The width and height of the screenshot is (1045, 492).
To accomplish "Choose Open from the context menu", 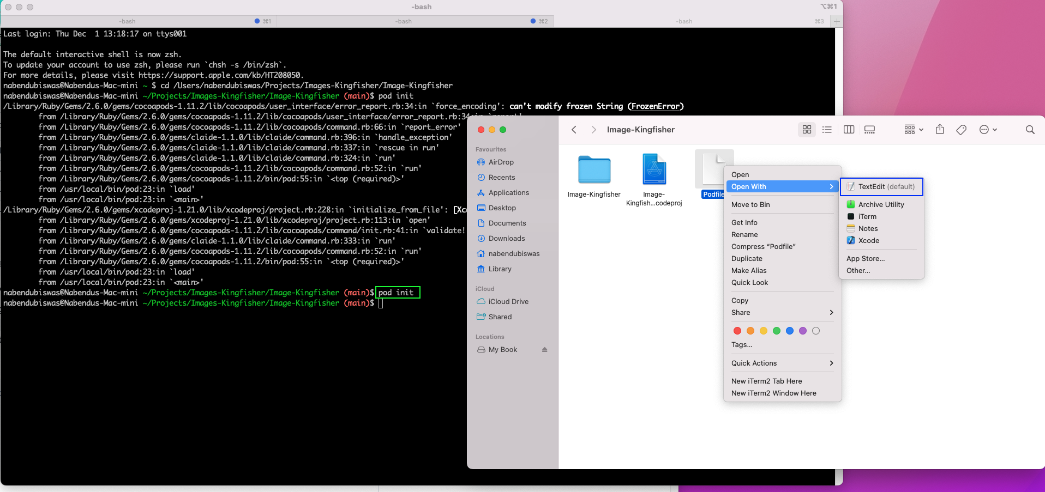I will click(782, 175).
